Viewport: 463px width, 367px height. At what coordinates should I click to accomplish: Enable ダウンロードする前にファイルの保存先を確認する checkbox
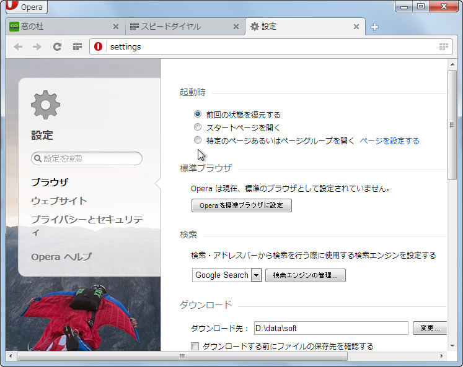tap(195, 346)
